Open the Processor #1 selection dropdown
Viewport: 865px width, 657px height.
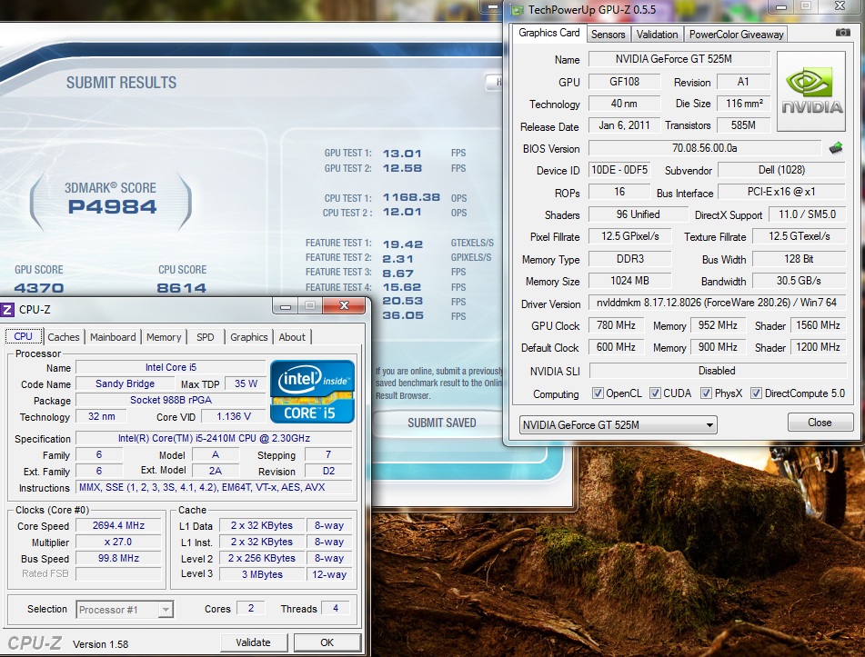coord(125,610)
